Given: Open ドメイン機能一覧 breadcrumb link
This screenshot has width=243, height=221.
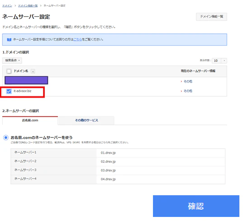Looking at the screenshot, I should tap(28, 6).
